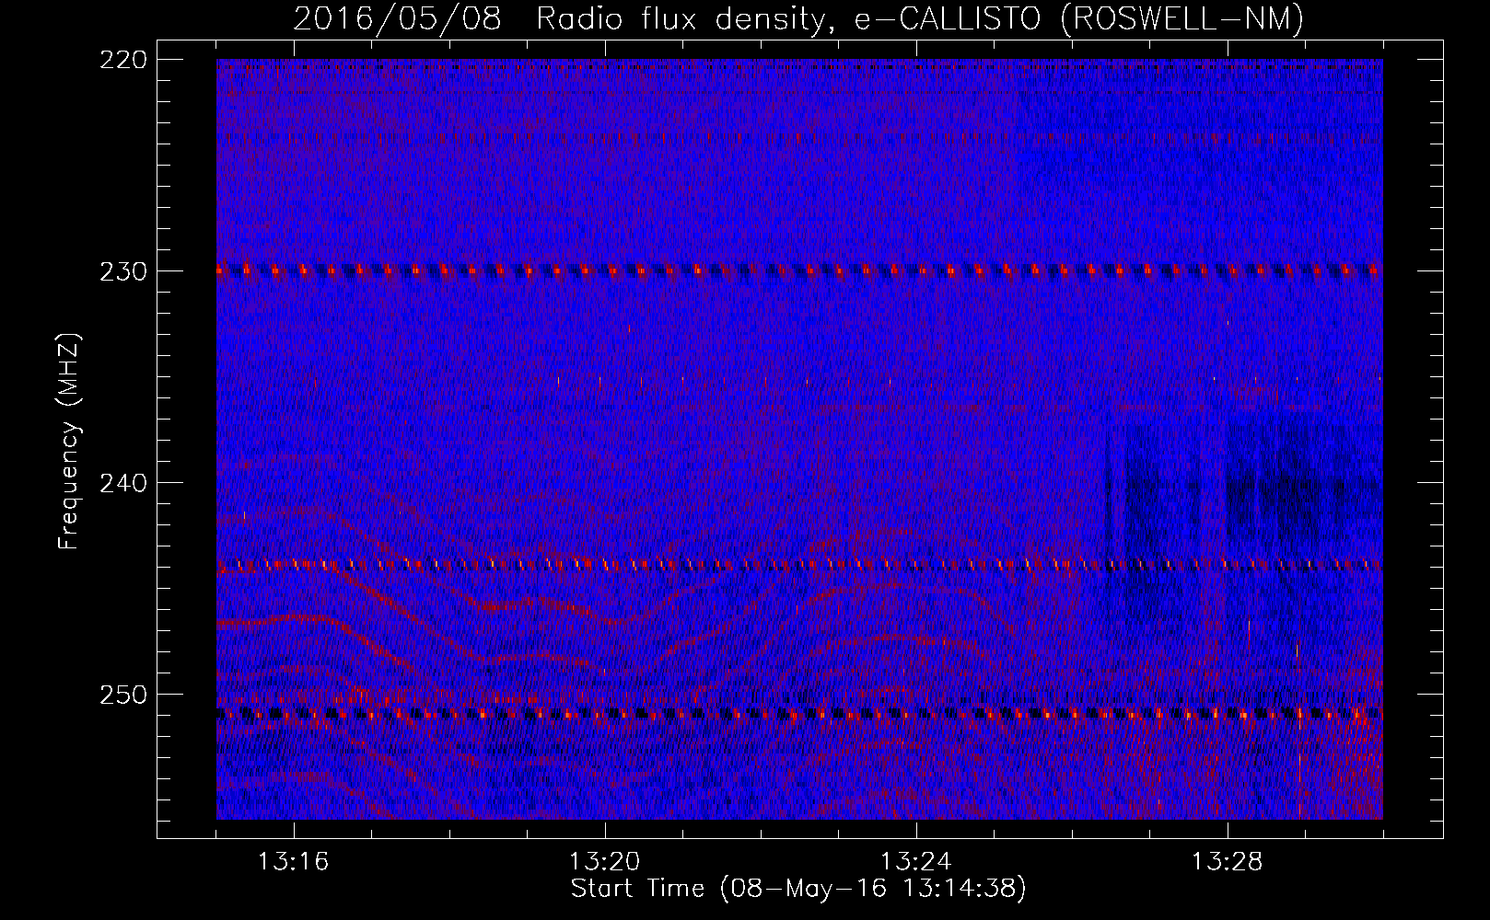The height and width of the screenshot is (920, 1490).
Task: Click the 'Frequency (MHZ)' axis label
Action: pos(70,442)
